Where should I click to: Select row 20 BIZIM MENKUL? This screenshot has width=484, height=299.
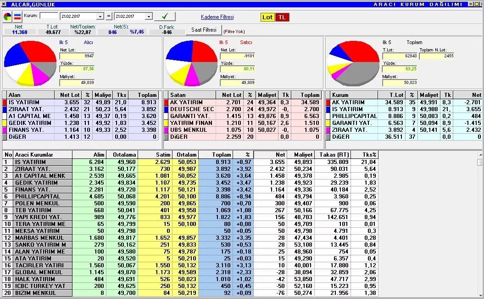pos(190,293)
